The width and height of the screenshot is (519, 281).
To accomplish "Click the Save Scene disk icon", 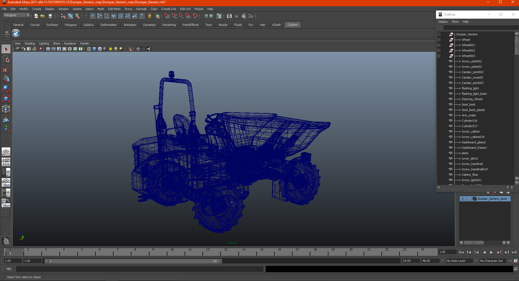I will point(50,16).
